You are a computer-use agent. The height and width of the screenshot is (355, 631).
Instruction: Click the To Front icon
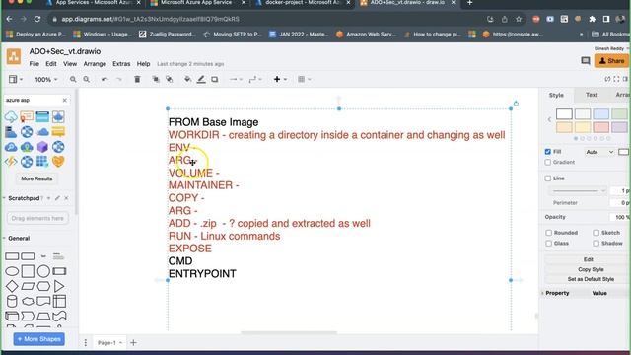(x=156, y=79)
